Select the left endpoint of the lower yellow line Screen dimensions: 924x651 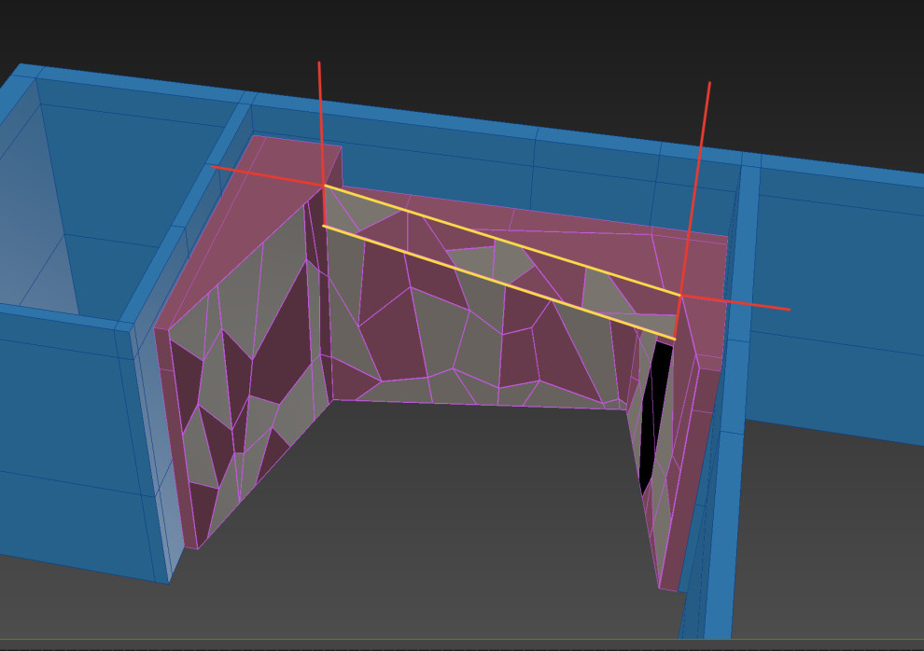pos(324,226)
